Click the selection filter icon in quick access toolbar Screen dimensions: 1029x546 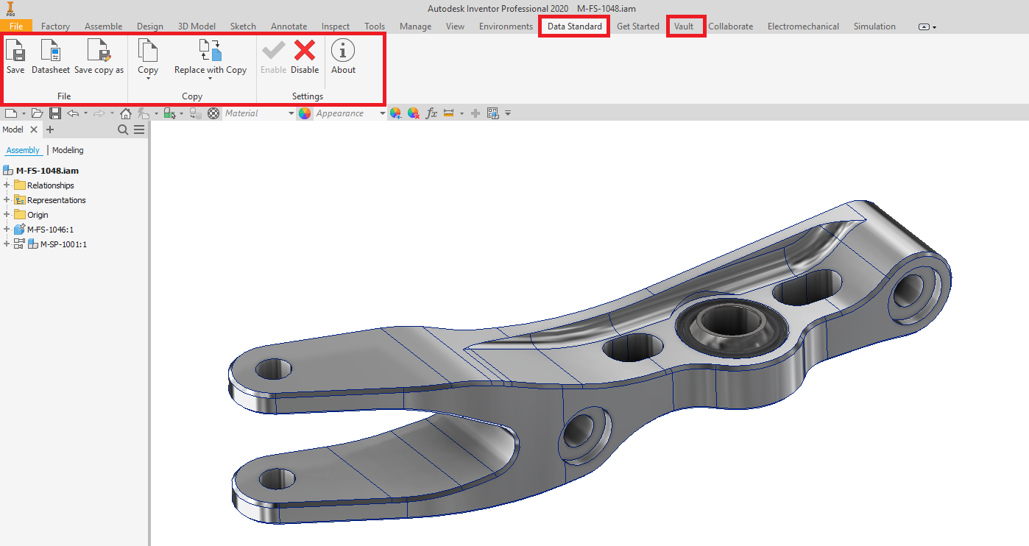(x=169, y=113)
